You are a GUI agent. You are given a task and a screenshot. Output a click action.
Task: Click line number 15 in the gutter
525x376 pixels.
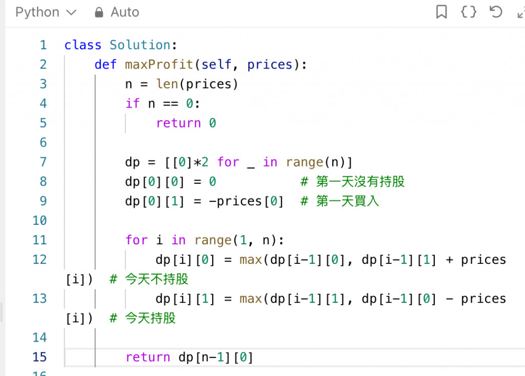pos(39,357)
